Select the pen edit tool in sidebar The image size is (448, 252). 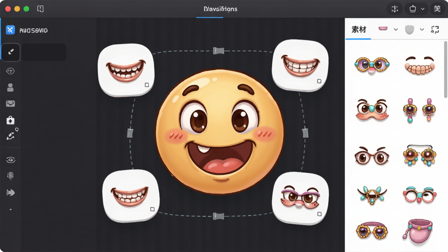11,136
